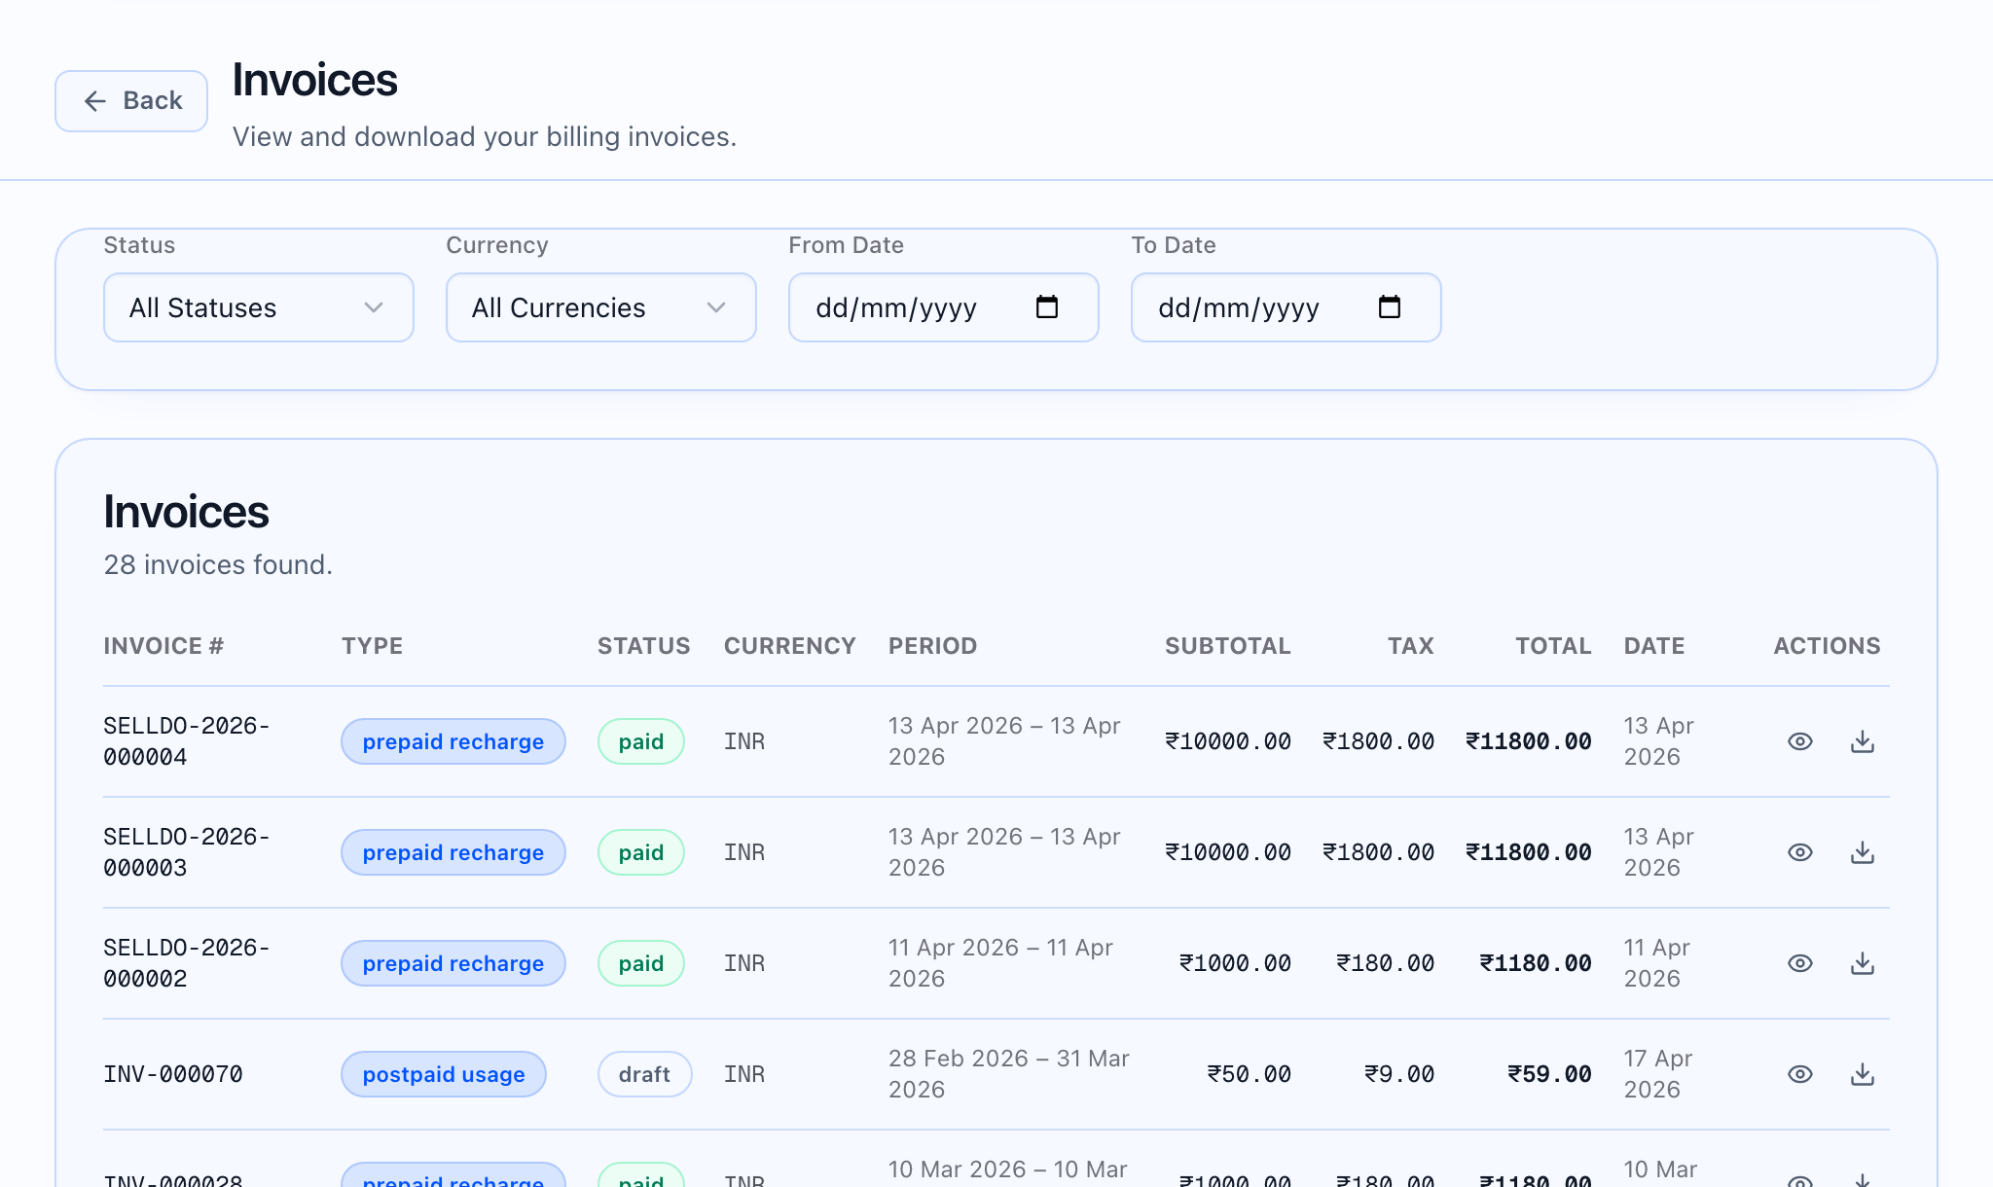Viewport: 1993px width, 1187px height.
Task: Click the draft status badge
Action: pyautogui.click(x=644, y=1074)
